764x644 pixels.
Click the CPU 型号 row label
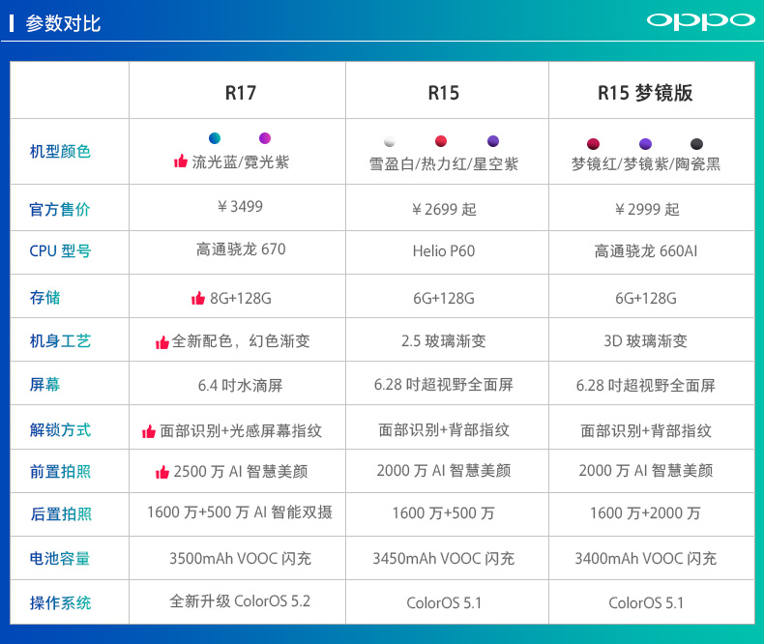(60, 250)
